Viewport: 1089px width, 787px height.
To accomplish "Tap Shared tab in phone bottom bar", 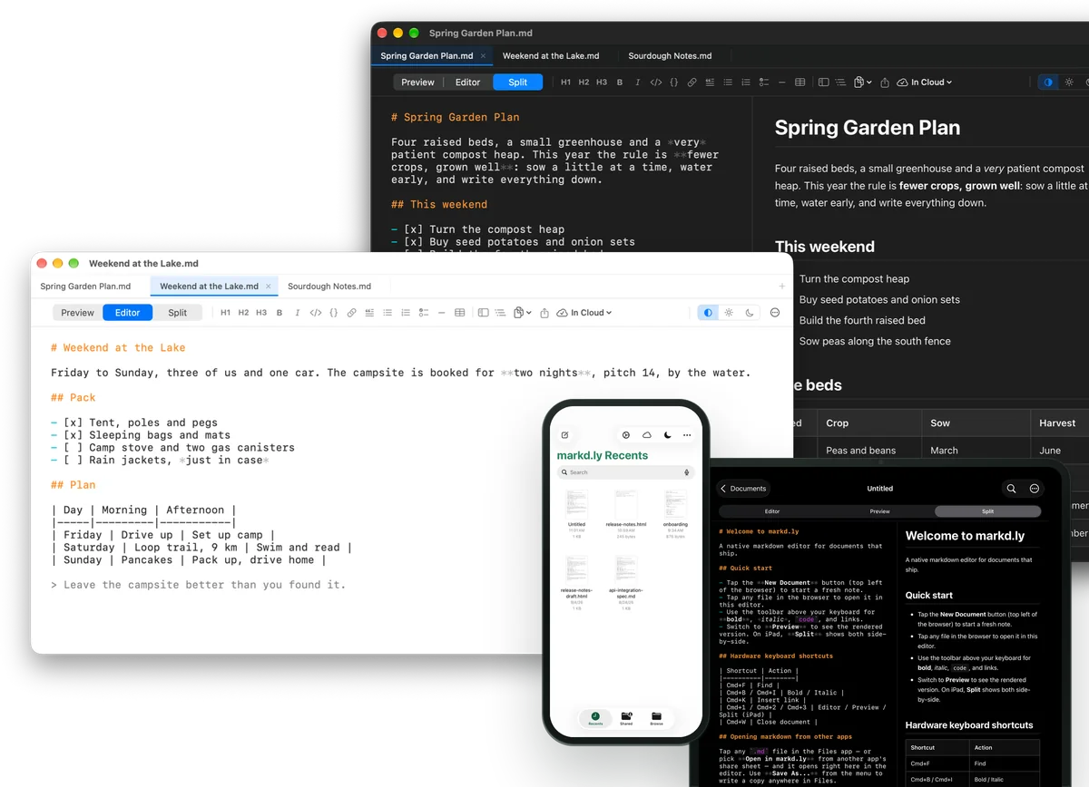I will click(626, 718).
